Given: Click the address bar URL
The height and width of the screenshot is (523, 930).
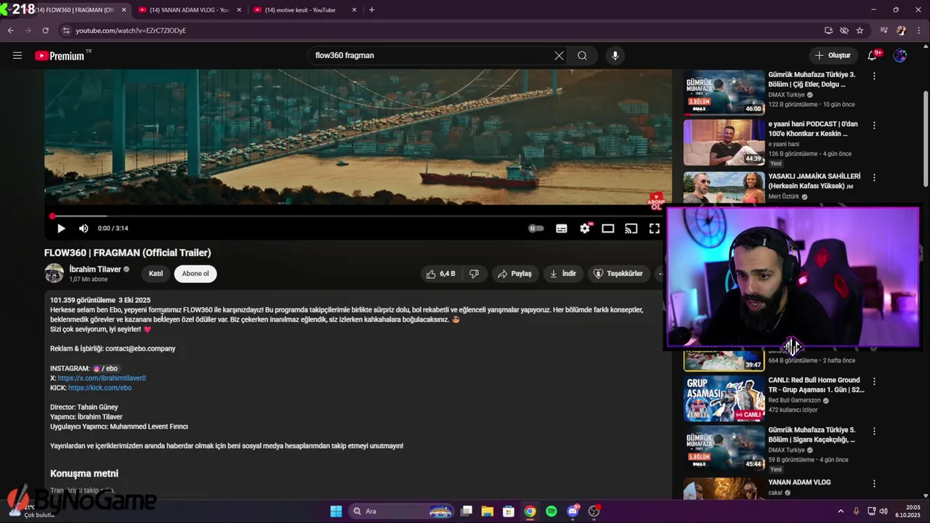Looking at the screenshot, I should (x=131, y=31).
